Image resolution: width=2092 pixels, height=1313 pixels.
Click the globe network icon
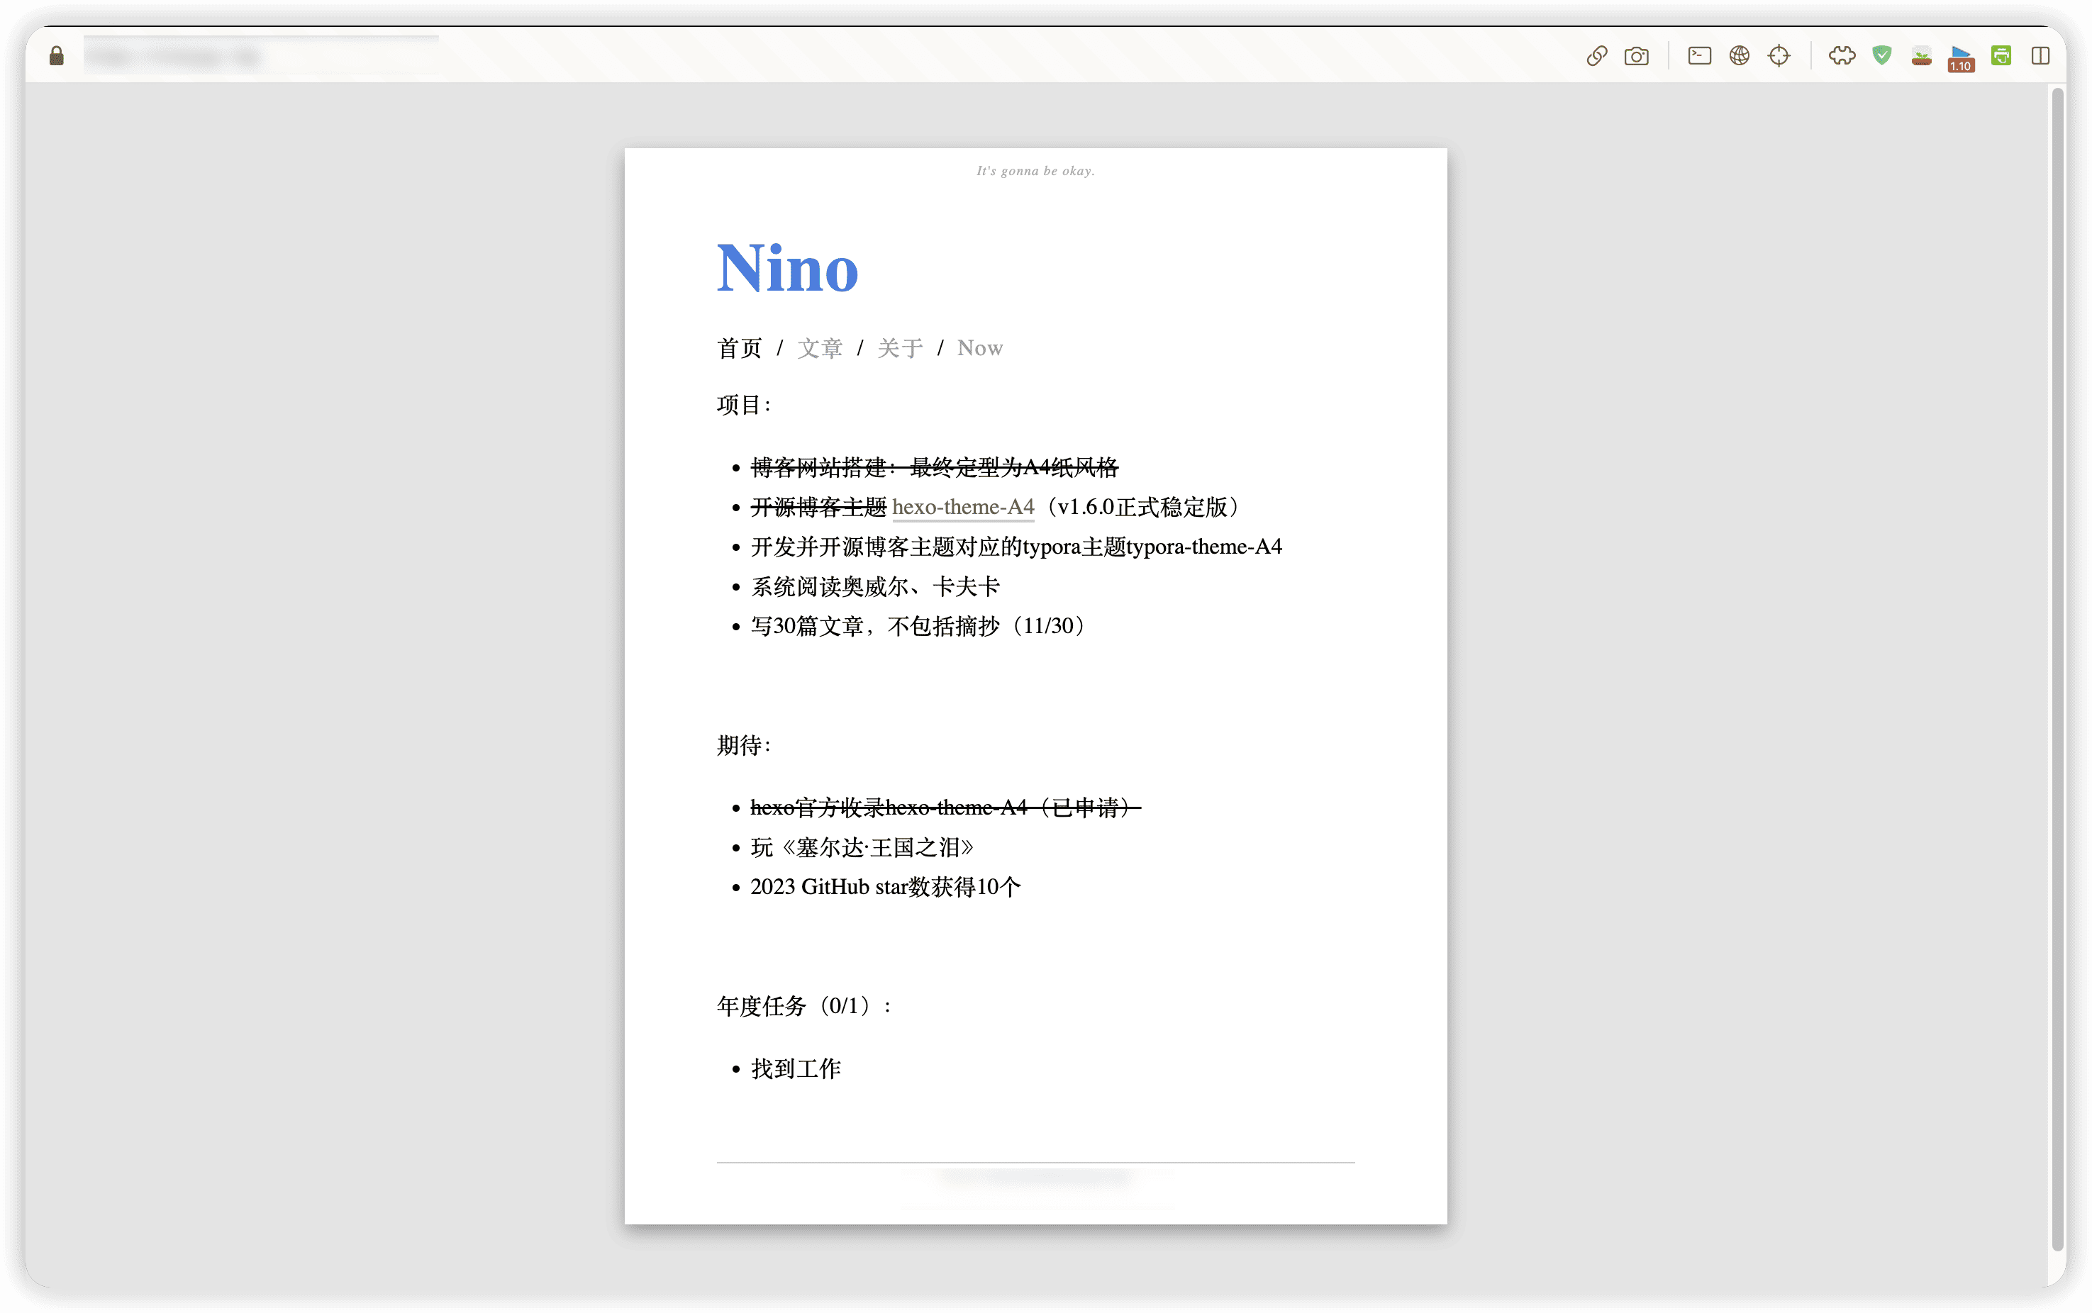pyautogui.click(x=1740, y=57)
